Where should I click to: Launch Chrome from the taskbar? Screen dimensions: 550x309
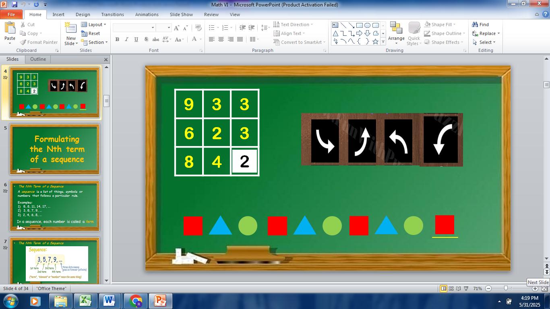coord(136,301)
